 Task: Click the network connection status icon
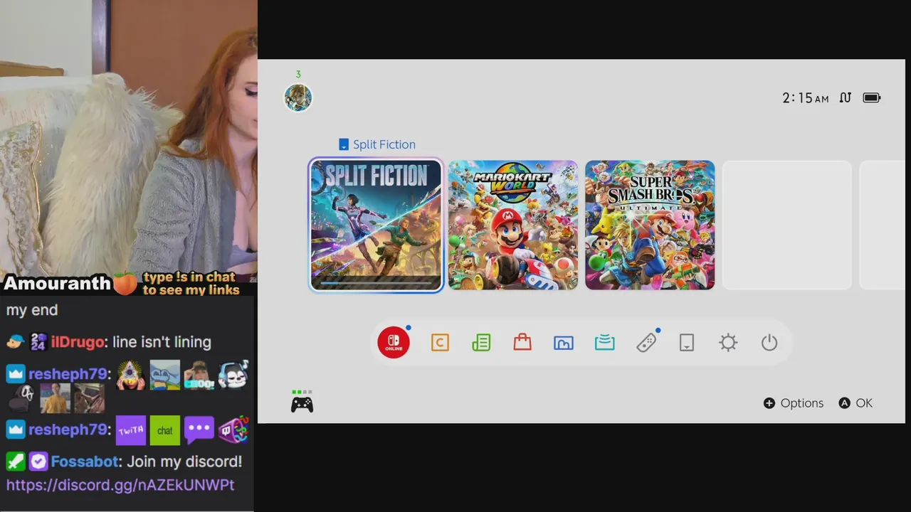coord(845,98)
